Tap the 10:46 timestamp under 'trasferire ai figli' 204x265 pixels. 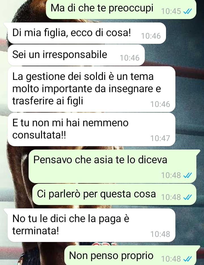click(x=160, y=104)
